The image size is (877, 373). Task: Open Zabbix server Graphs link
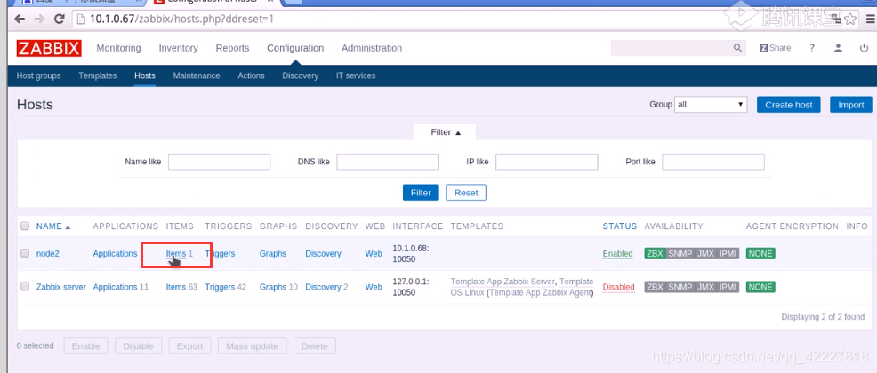point(273,287)
